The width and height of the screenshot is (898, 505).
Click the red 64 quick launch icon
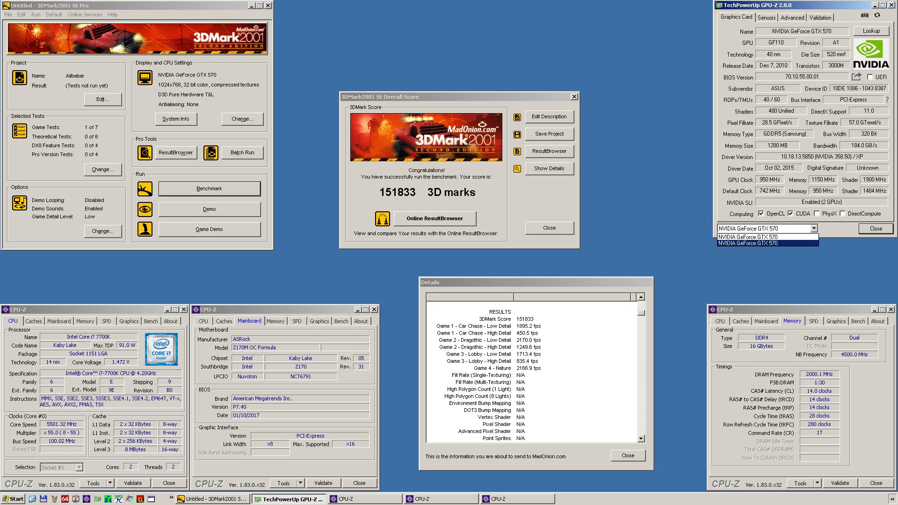[x=65, y=499]
